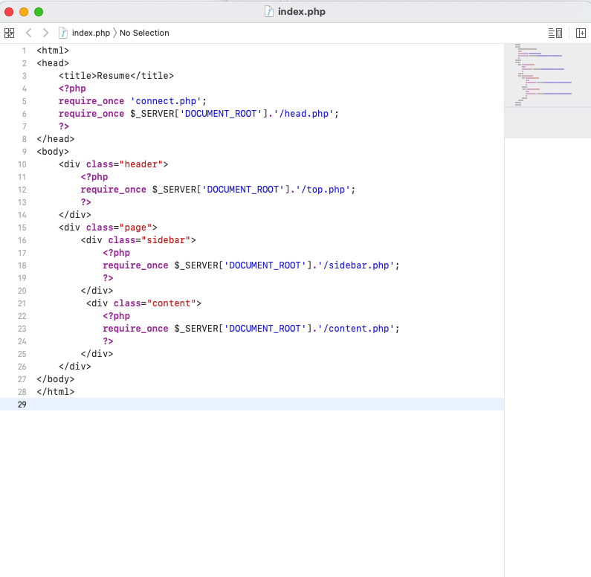591x577 pixels.
Task: Open the No Selection jump bar menu
Action: 144,33
